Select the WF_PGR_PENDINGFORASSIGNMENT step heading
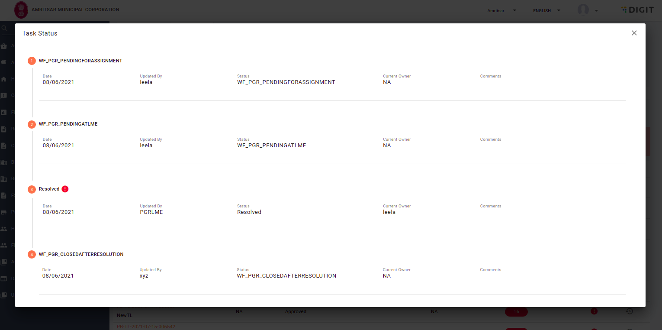The height and width of the screenshot is (330, 662). (x=80, y=61)
